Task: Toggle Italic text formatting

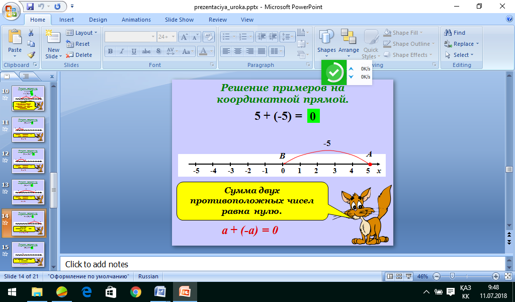Action: pos(122,51)
